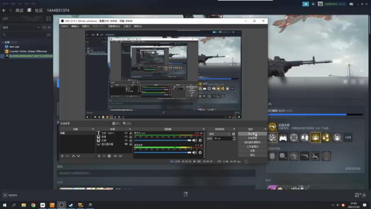Image resolution: width=371 pixels, height=209 pixels.
Task: Open the frying pan locked achievement icon
Action: (283, 156)
